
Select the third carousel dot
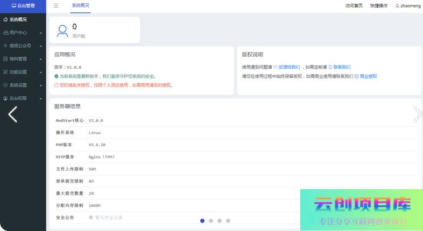click(220, 221)
